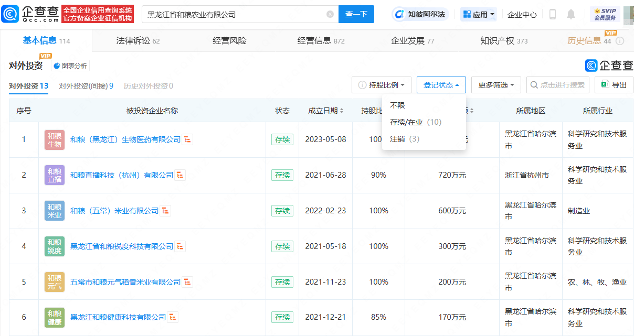Open equity structure icon for 黑龙江省和粮锐度科技有限公司
Image resolution: width=634 pixels, height=336 pixels.
(181, 246)
